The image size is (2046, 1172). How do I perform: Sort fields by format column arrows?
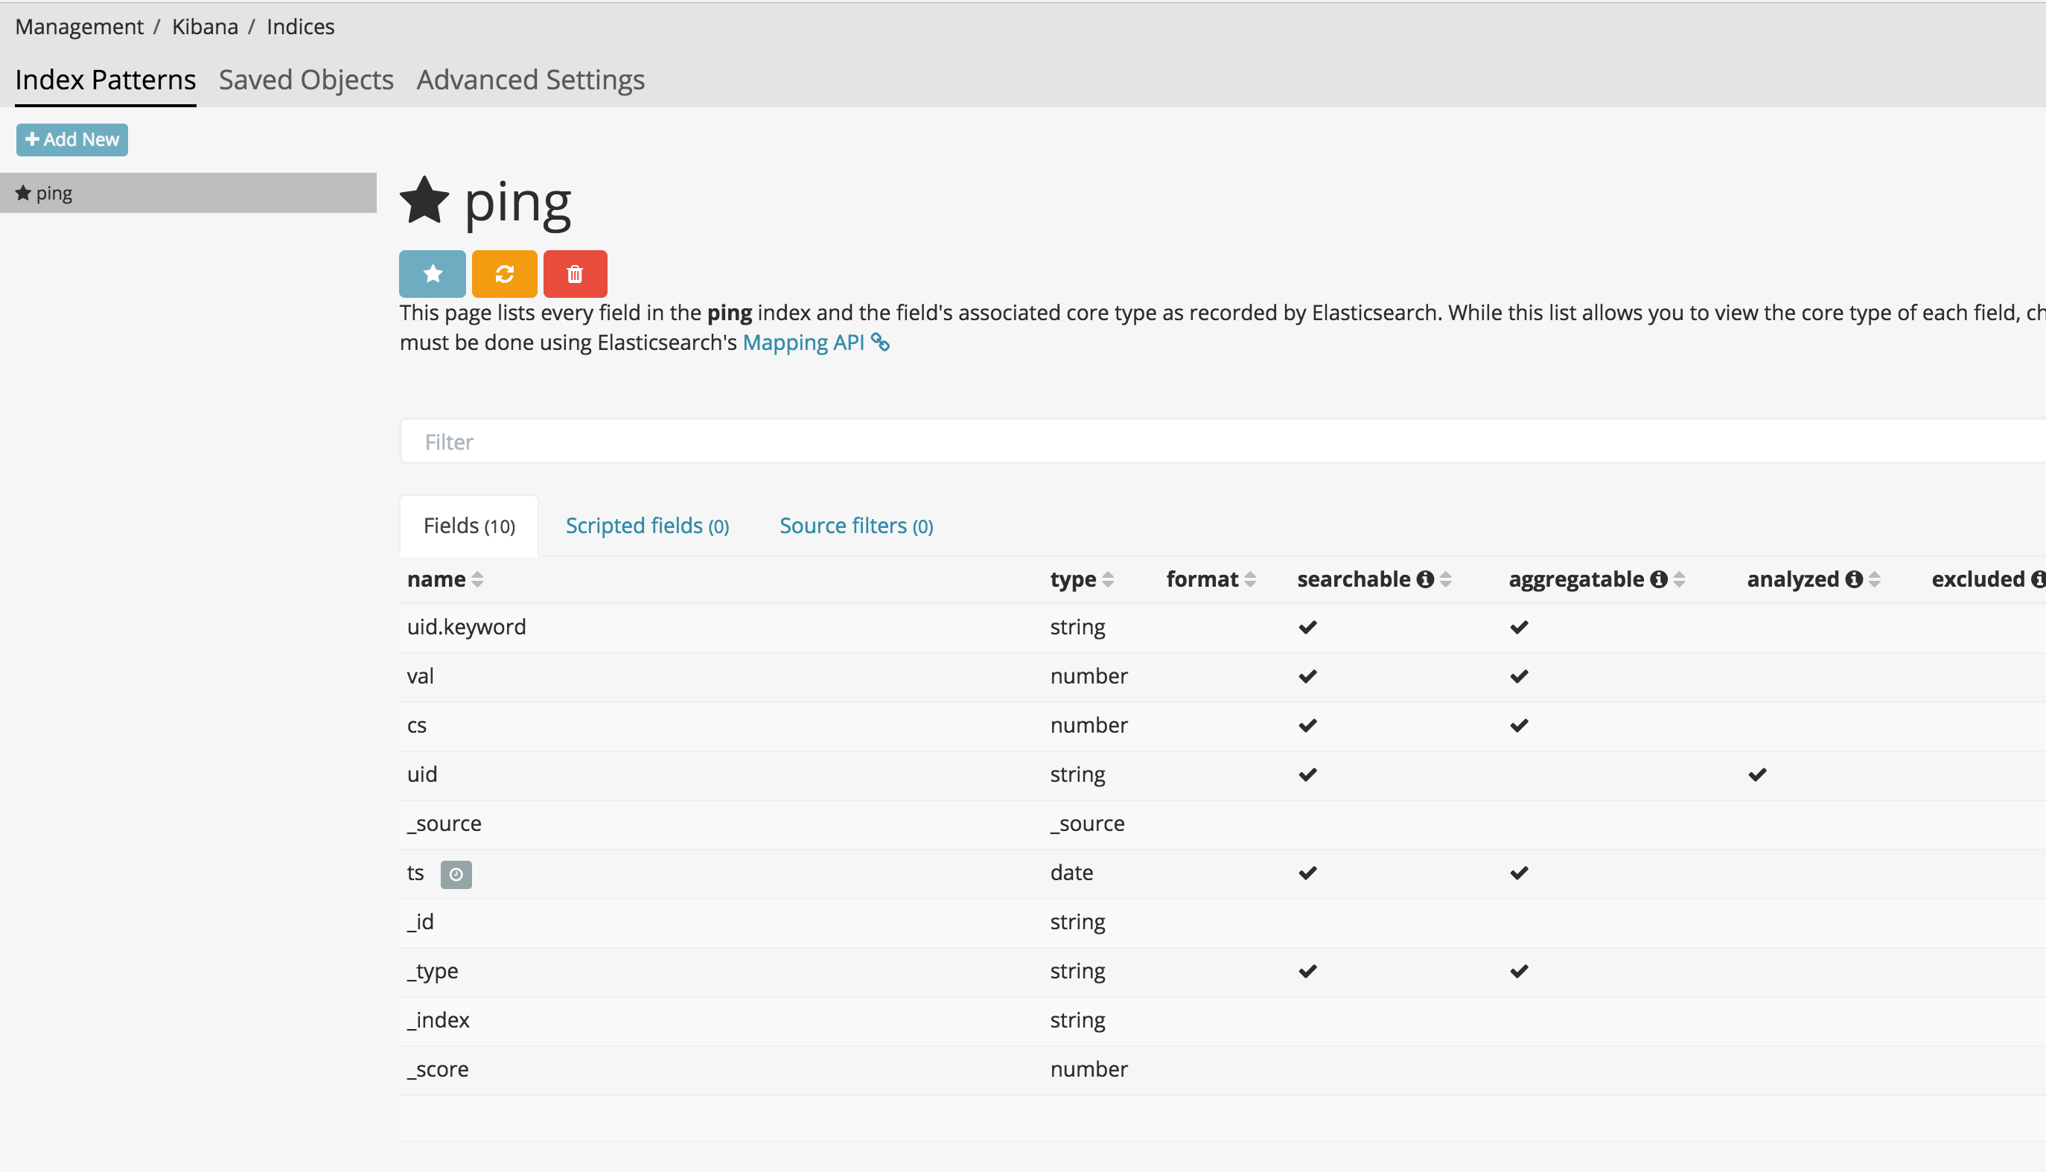1250,579
